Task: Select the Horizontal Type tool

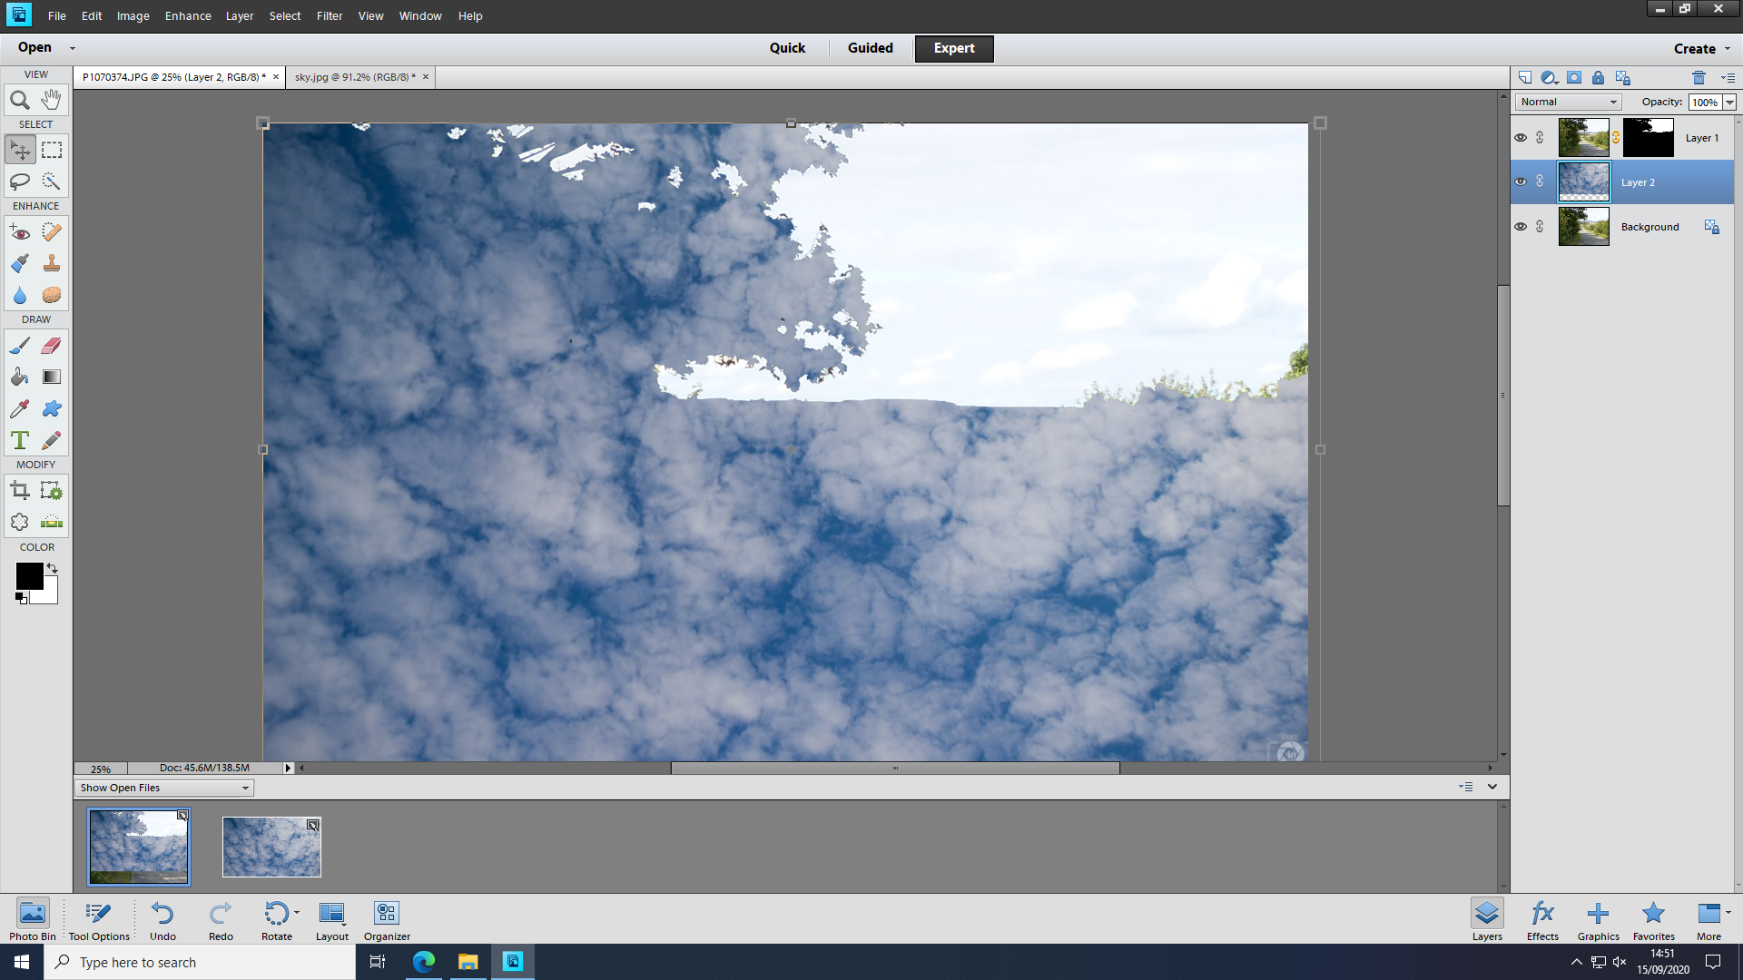Action: [19, 441]
